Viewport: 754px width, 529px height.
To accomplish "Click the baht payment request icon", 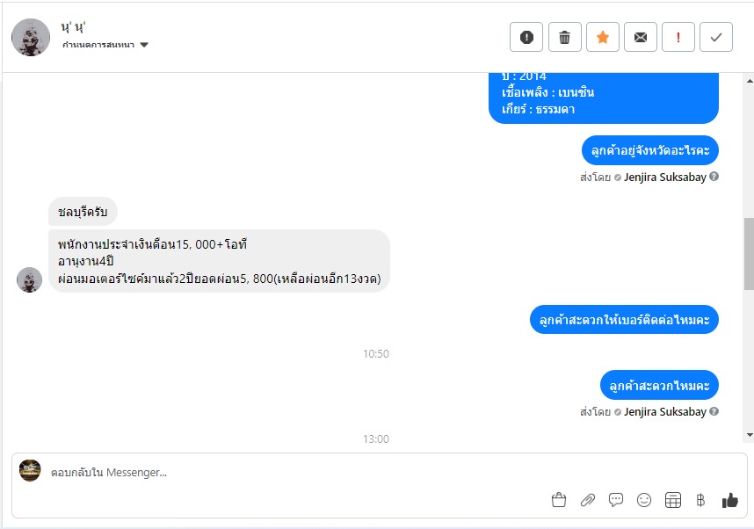I will (x=700, y=500).
